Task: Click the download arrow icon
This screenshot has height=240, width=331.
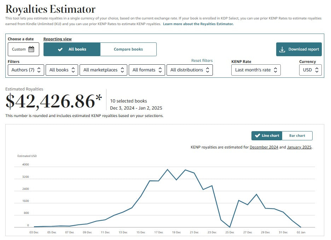Action: point(282,49)
